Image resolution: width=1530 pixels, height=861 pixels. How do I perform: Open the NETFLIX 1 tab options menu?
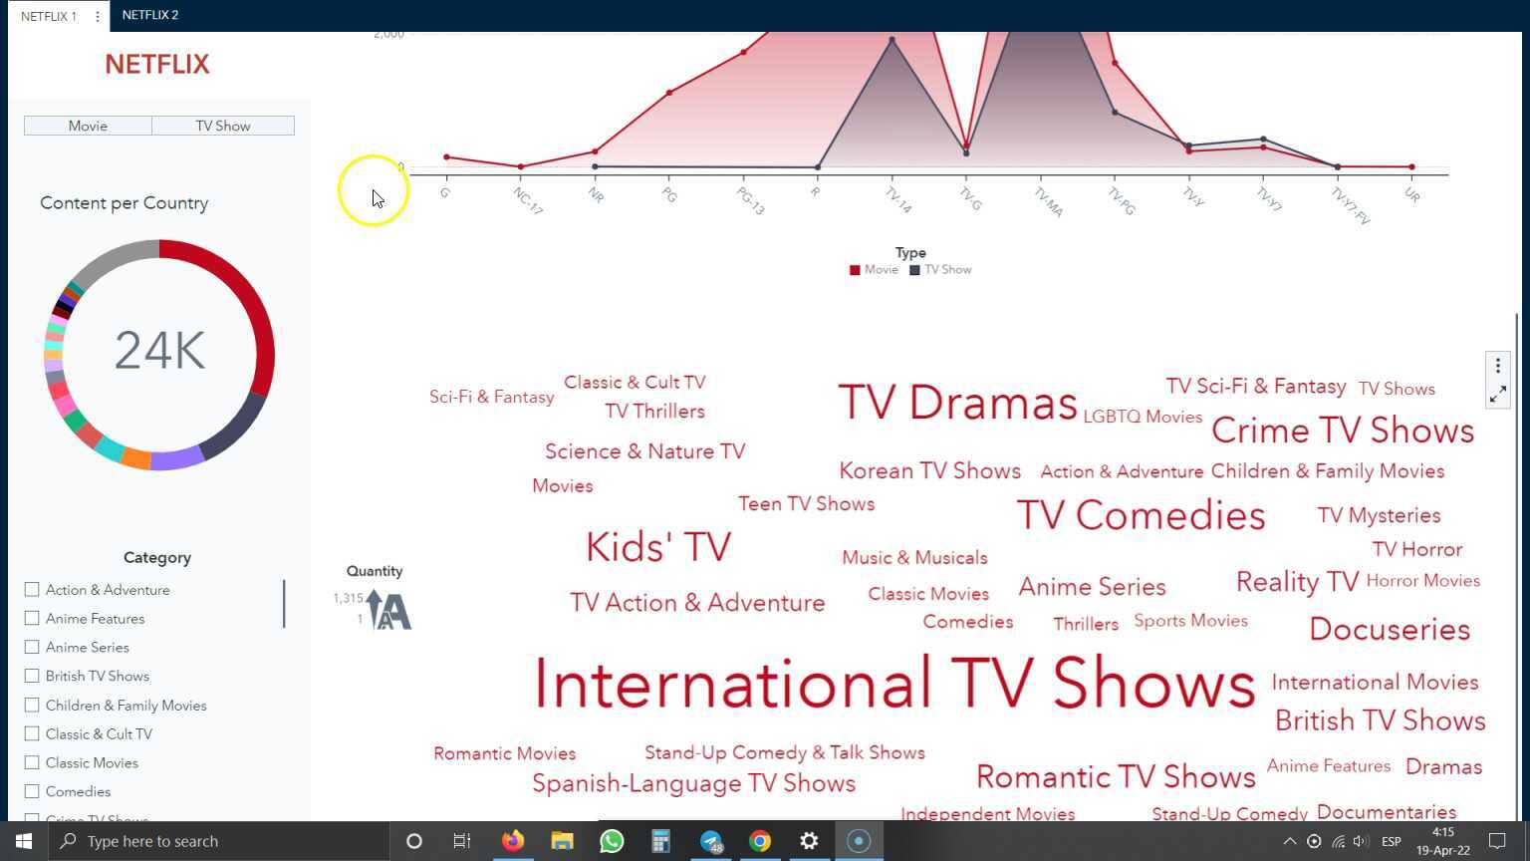96,15
